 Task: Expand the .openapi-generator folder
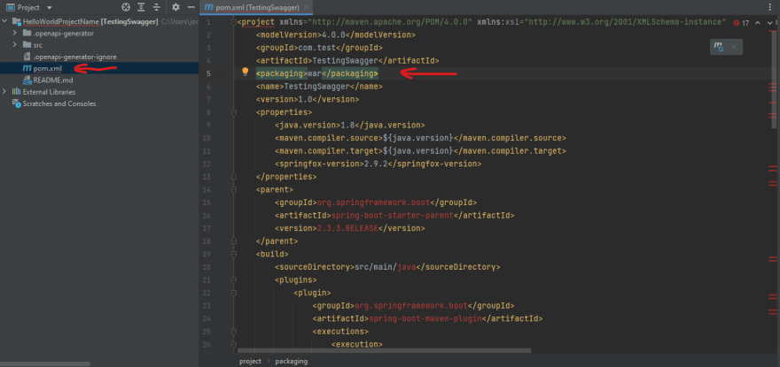point(14,34)
